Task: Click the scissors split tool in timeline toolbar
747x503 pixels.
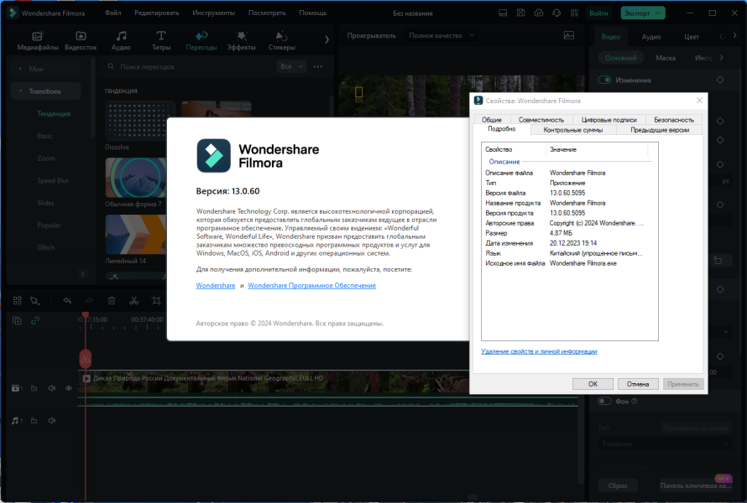Action: [133, 300]
